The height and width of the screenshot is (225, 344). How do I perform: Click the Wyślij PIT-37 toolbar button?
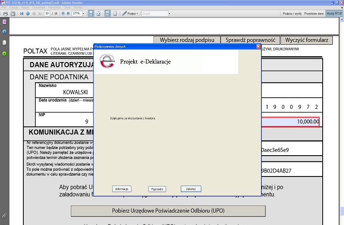(x=335, y=14)
